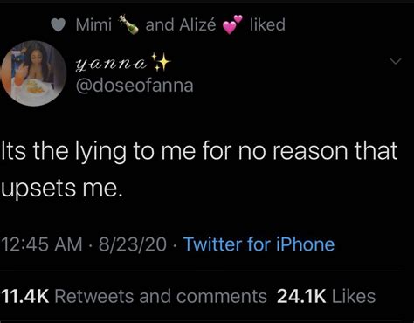Image resolution: width=414 pixels, height=323 pixels.
Task: Open the @doseofanna handle
Action: pyautogui.click(x=135, y=86)
